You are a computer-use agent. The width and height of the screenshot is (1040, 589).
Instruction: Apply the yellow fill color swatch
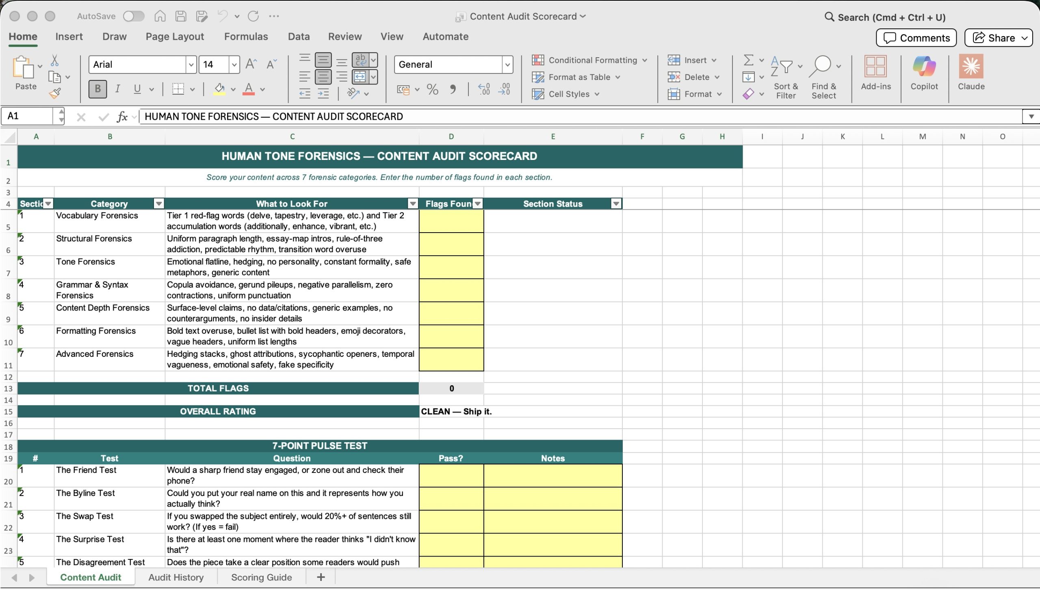[x=219, y=89]
